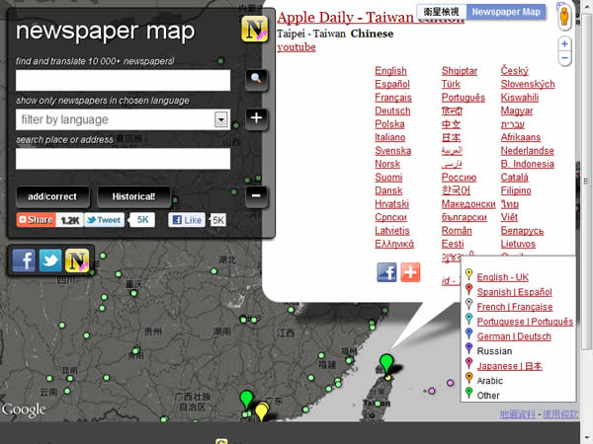Click the Share count 1.2K badge
The image size is (593, 444).
(69, 220)
